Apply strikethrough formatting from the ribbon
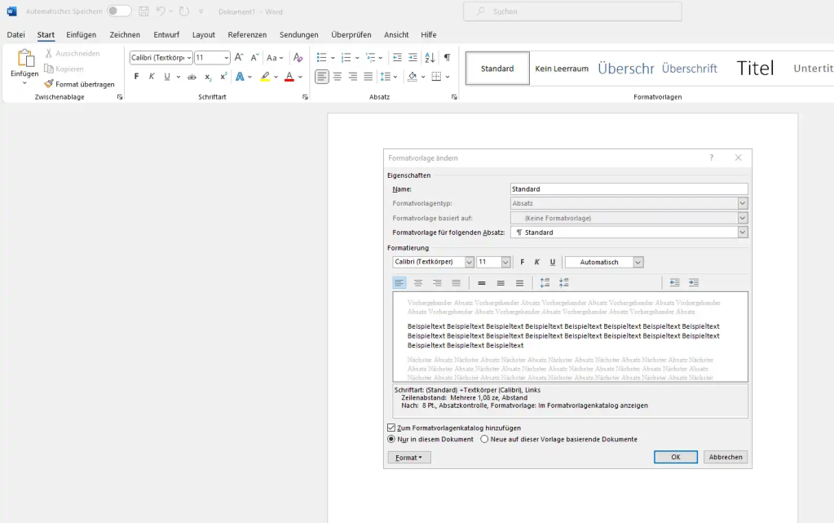Viewport: 834px width, 523px height. [x=192, y=76]
